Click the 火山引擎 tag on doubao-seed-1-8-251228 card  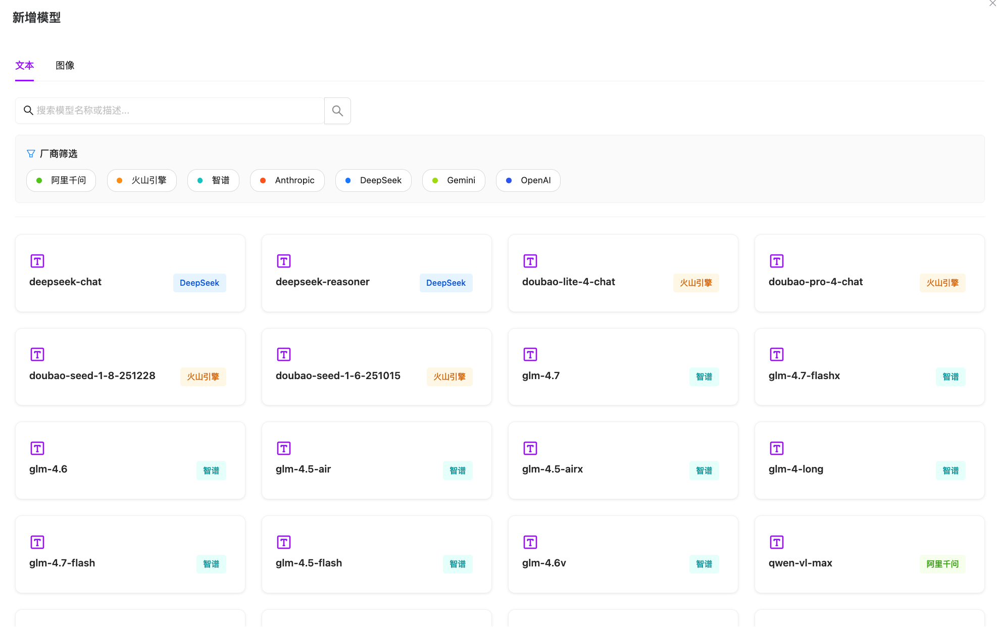203,377
